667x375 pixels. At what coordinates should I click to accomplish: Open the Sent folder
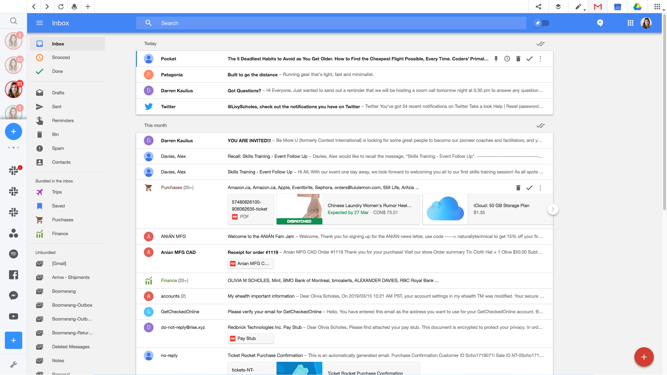point(67,106)
